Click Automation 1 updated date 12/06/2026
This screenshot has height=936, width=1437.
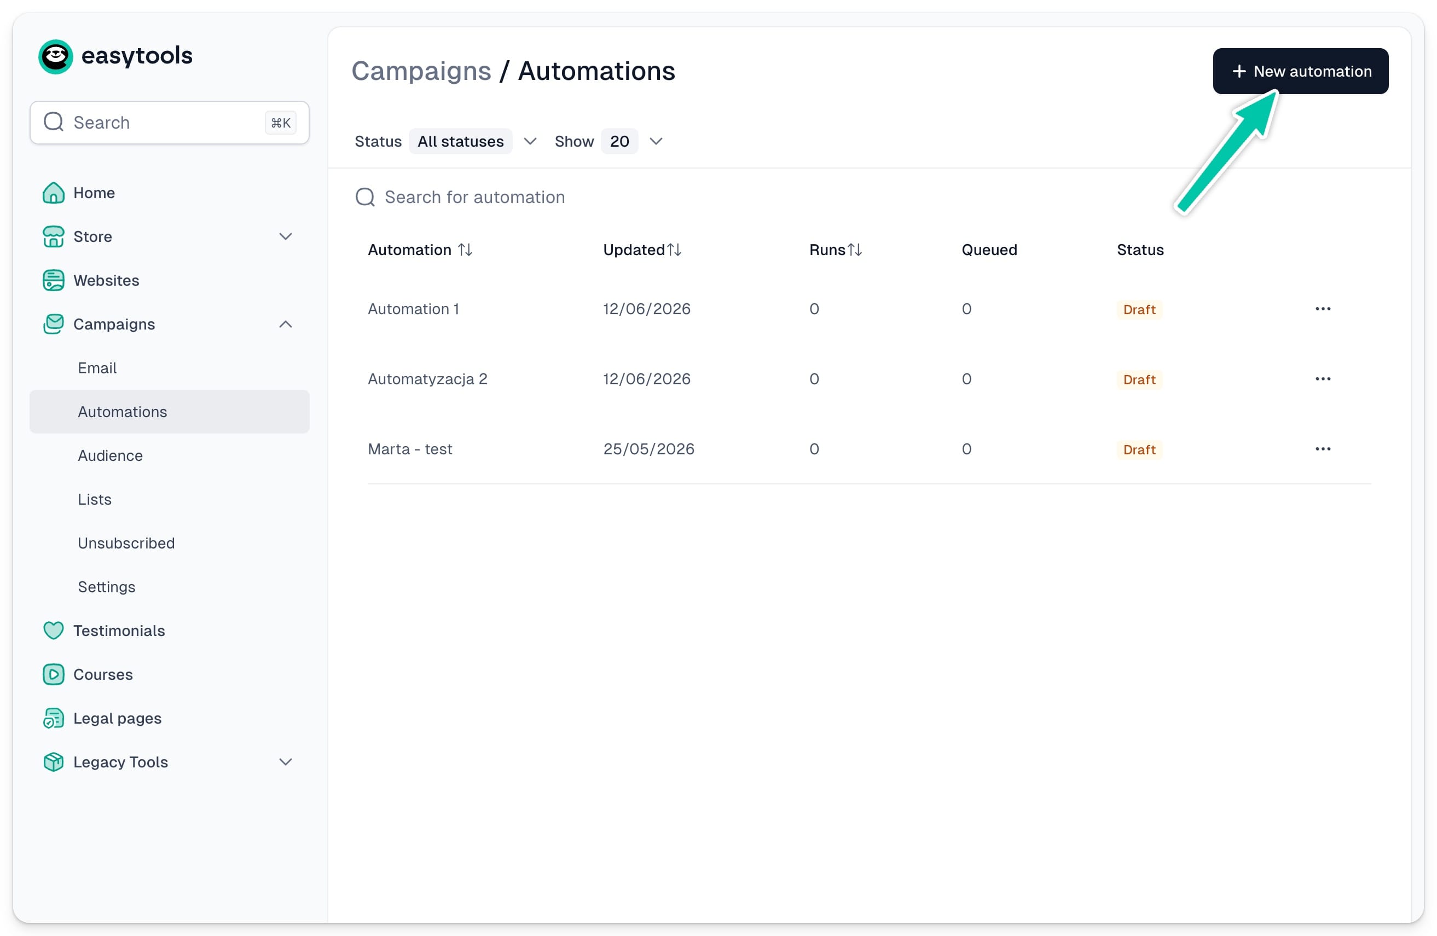(x=647, y=309)
